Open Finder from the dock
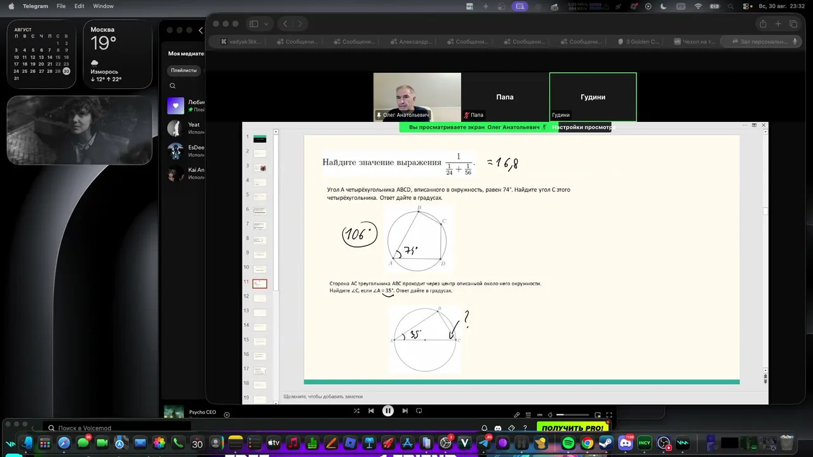The width and height of the screenshot is (813, 457). pyautogui.click(x=26, y=443)
